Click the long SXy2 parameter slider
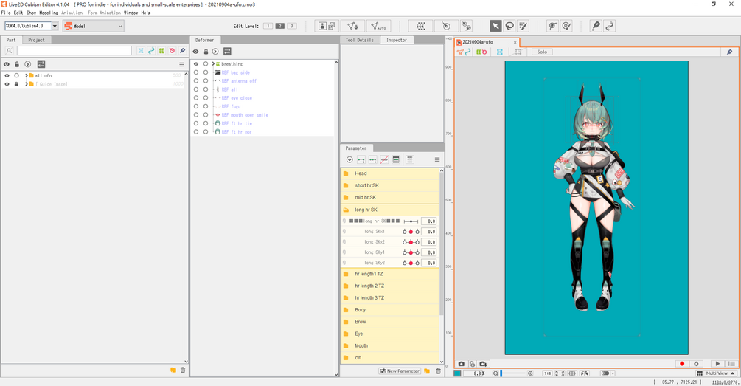Image resolution: width=741 pixels, height=386 pixels. (411, 263)
